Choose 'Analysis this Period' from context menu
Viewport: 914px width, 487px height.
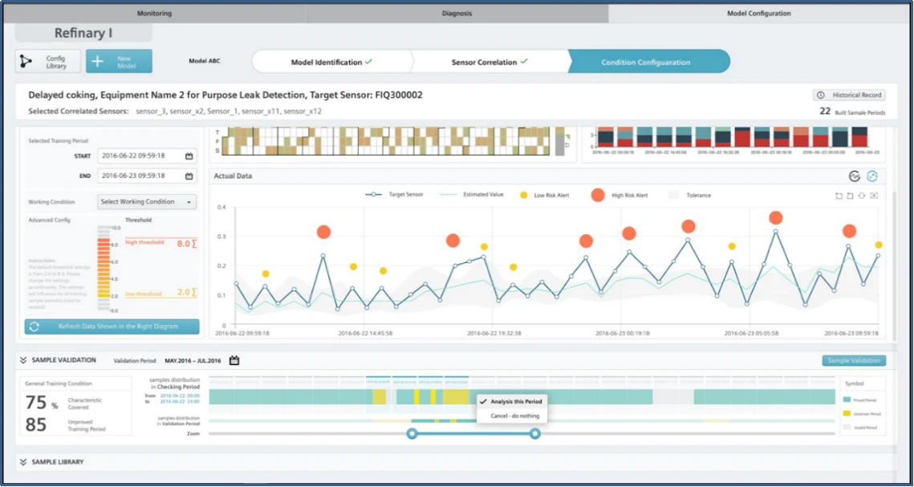point(515,401)
